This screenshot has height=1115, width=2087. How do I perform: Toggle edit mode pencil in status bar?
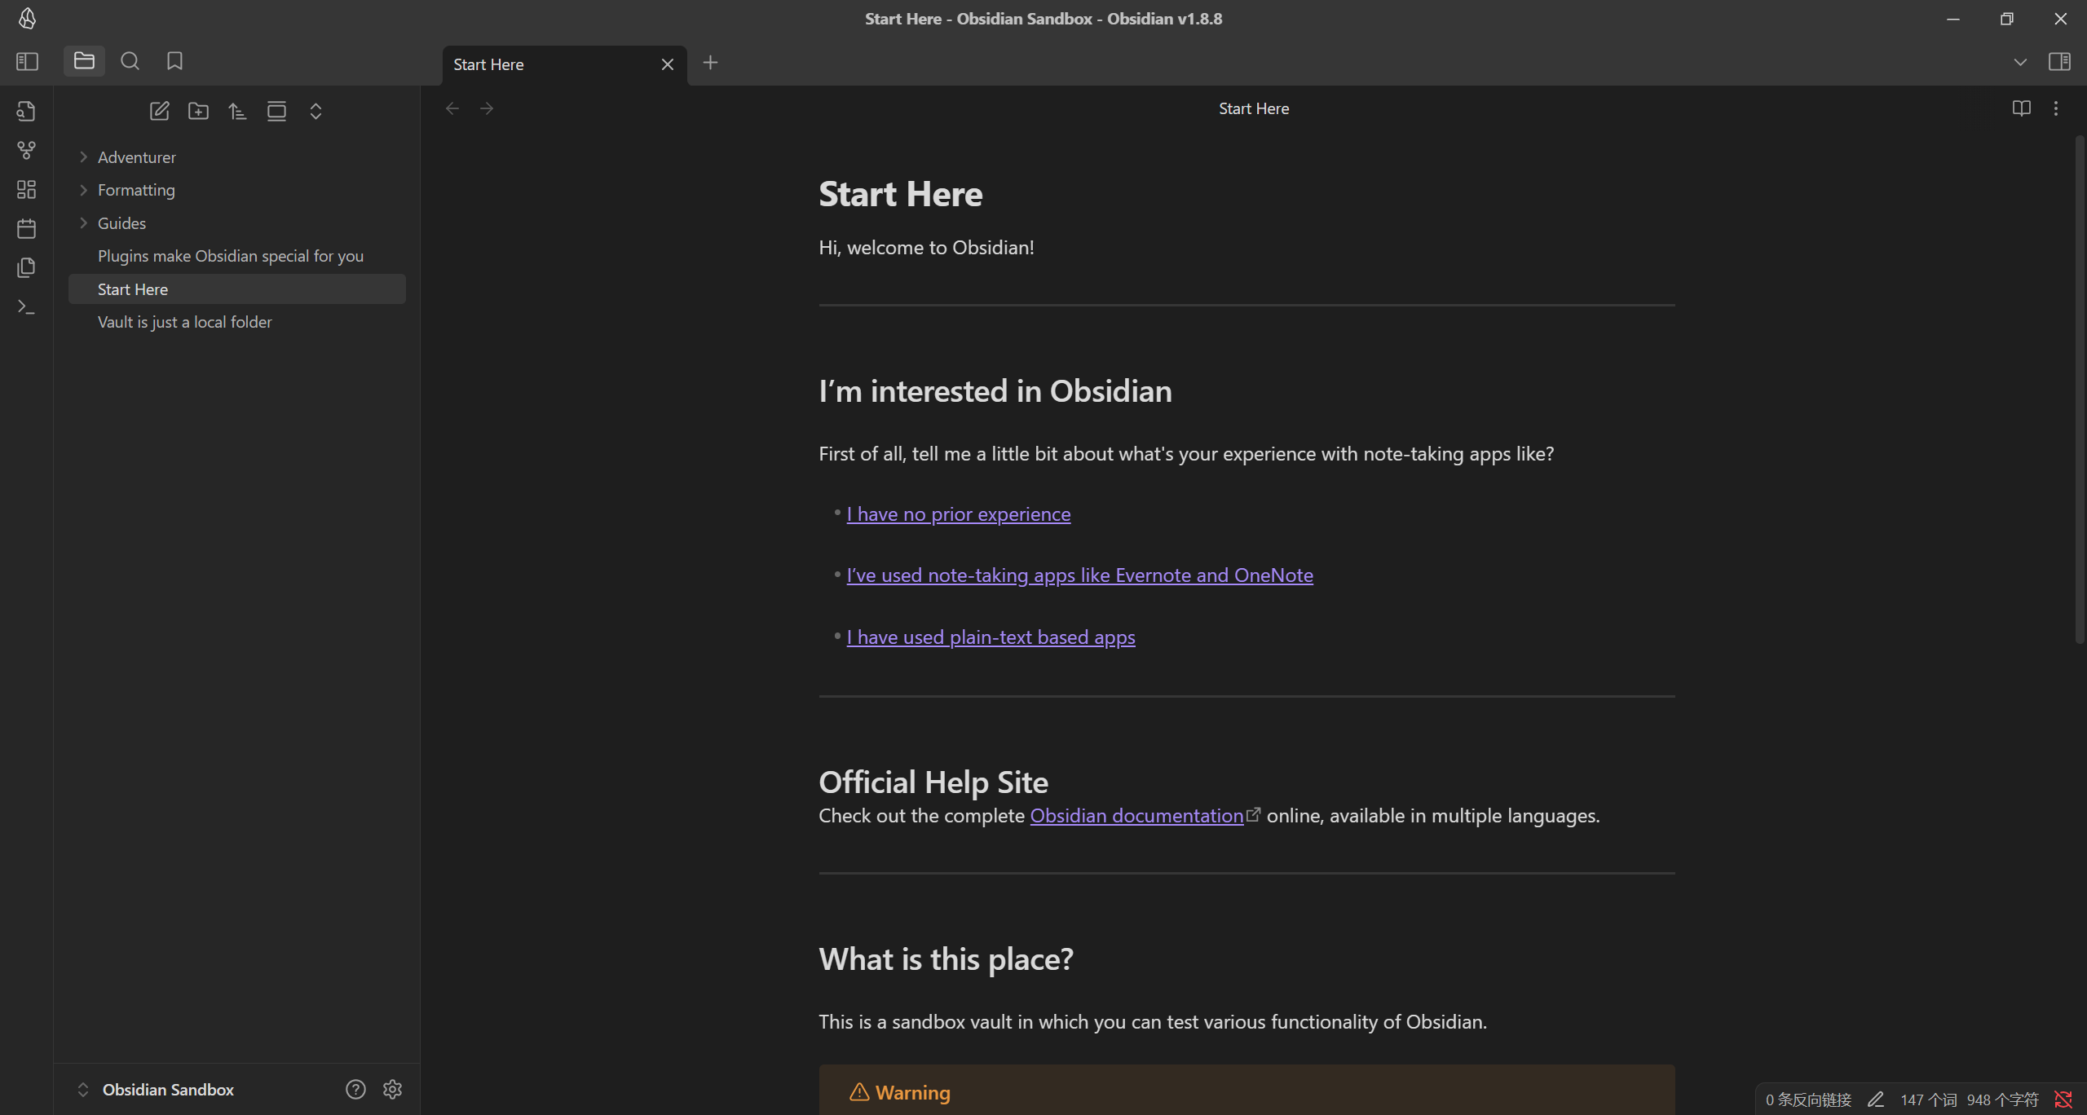pyautogui.click(x=1876, y=1100)
